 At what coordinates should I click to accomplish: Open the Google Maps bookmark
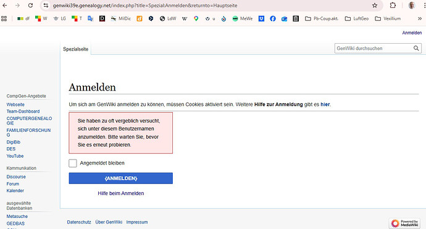click(x=196, y=18)
